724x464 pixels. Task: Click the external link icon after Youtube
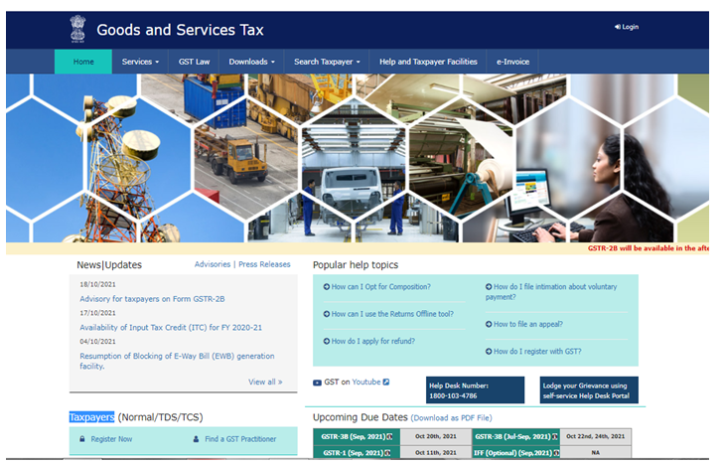point(386,382)
